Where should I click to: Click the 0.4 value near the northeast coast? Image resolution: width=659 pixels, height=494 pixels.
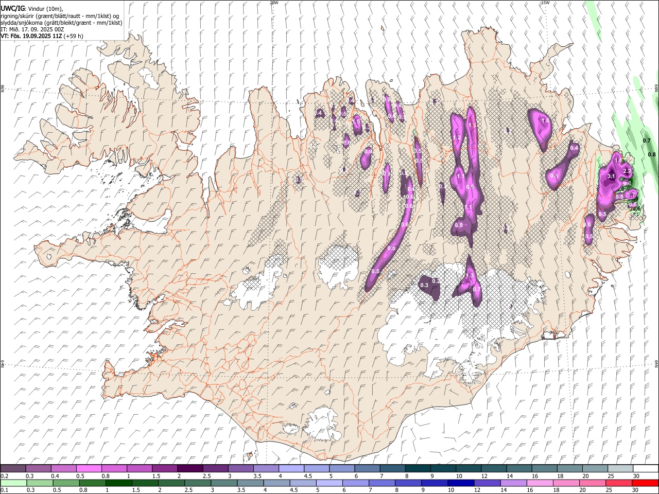575,148
